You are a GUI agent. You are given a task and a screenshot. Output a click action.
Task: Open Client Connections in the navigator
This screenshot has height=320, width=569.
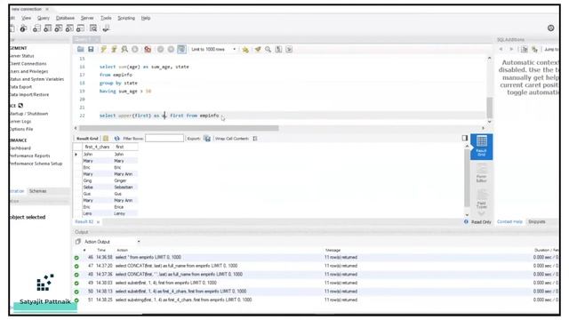[x=28, y=63]
